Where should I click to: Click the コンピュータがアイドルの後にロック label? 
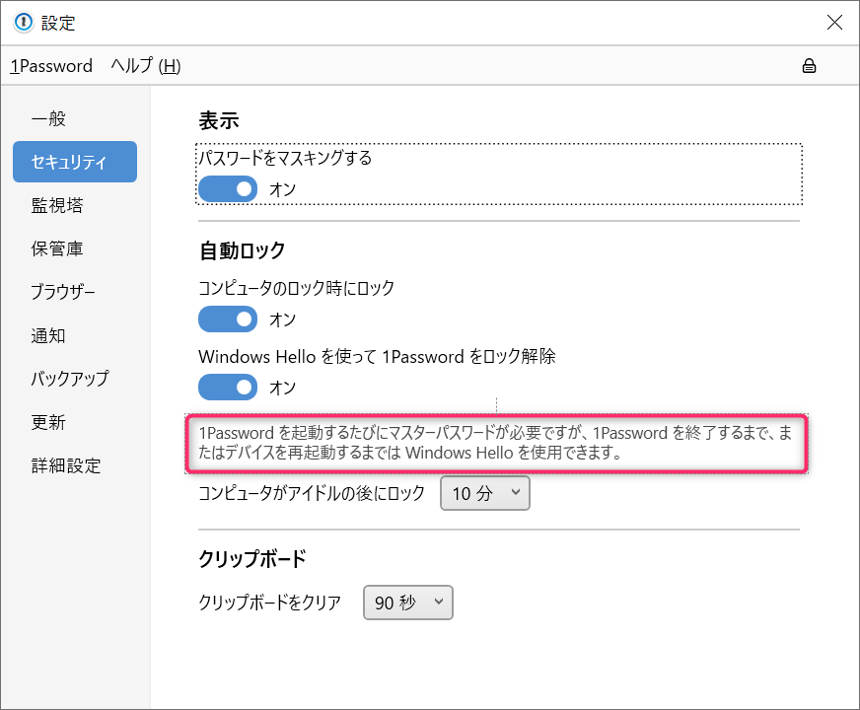tap(312, 493)
